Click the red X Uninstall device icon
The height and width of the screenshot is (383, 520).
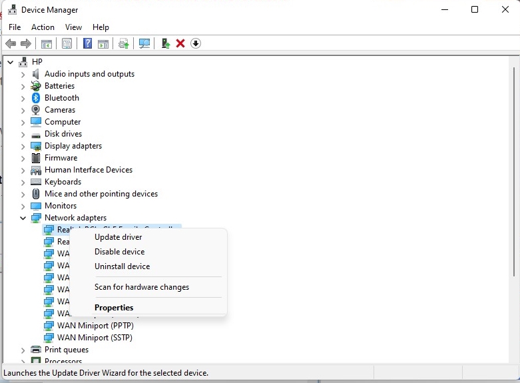pyautogui.click(x=180, y=43)
